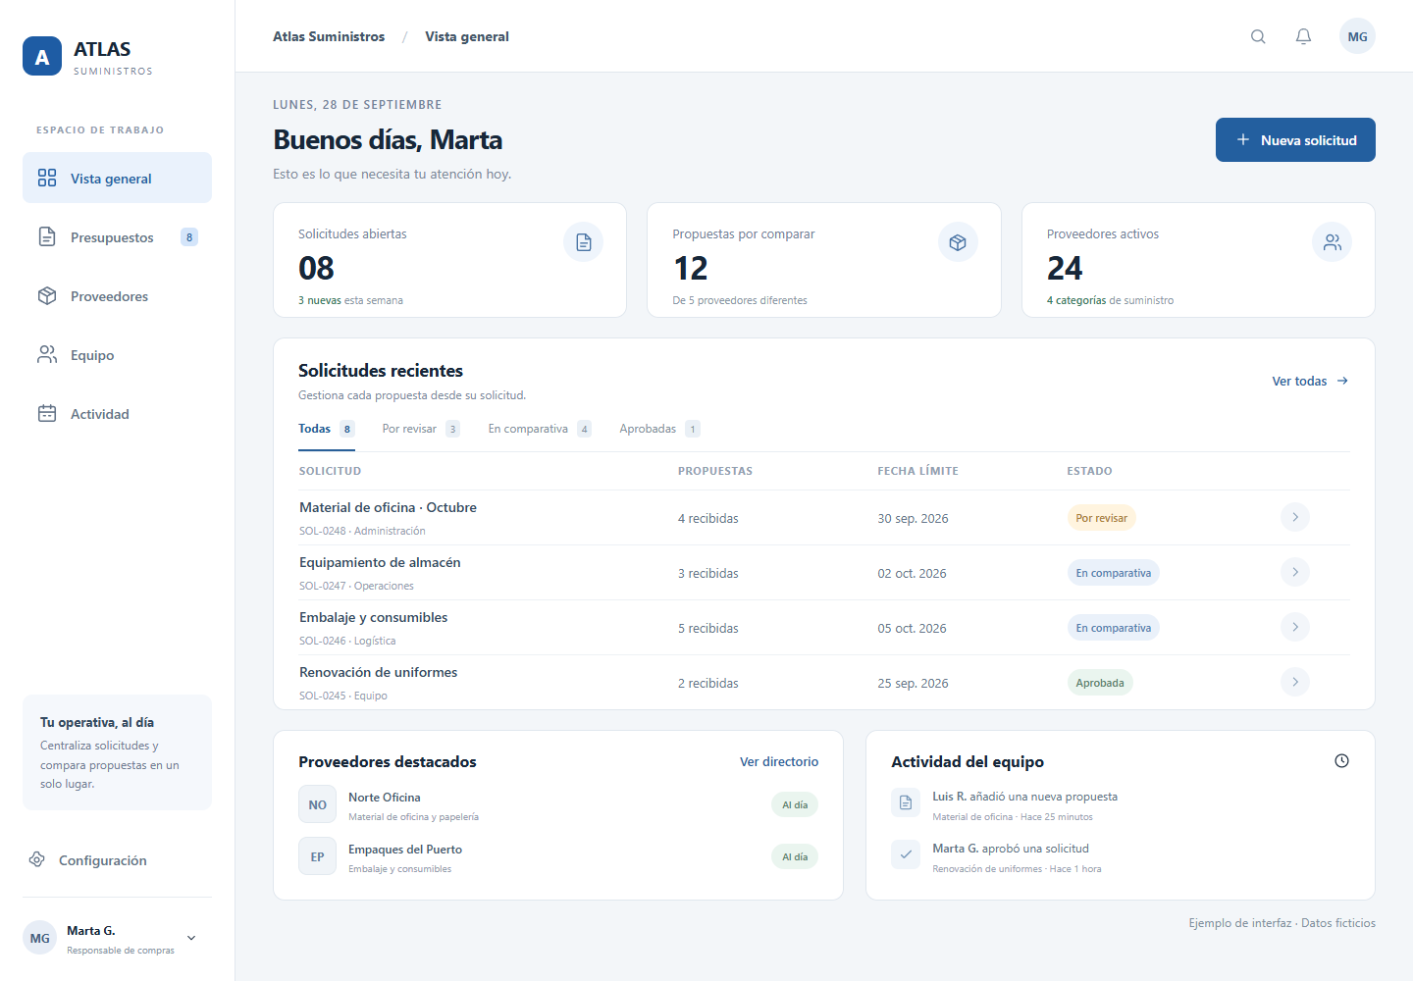Click the Por revisar status badge
The height and width of the screenshot is (981, 1413).
pos(1101,518)
